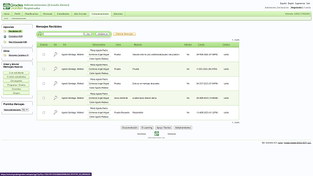Open the Informes tab
The width and height of the screenshot is (313, 176).
[x=118, y=14]
